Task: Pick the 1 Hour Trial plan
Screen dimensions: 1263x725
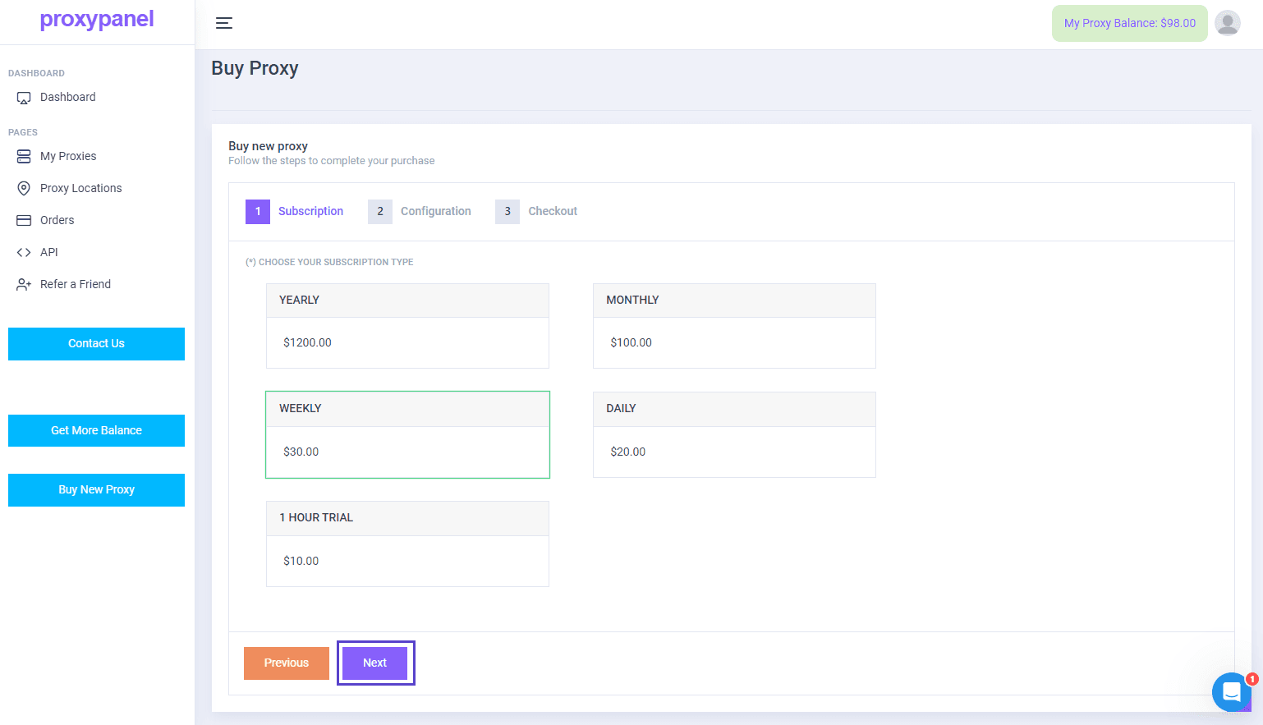Action: click(x=407, y=544)
